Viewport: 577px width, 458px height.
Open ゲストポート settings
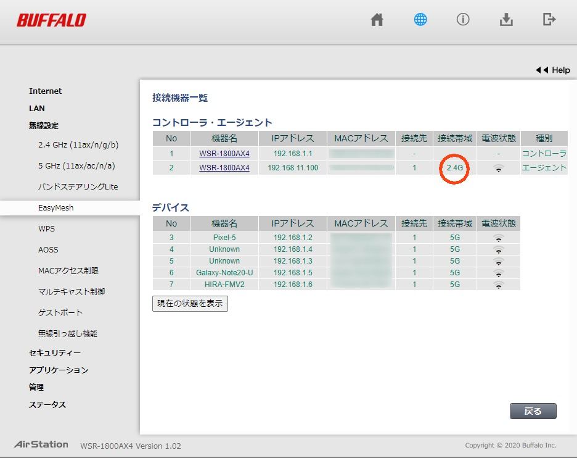(x=60, y=313)
